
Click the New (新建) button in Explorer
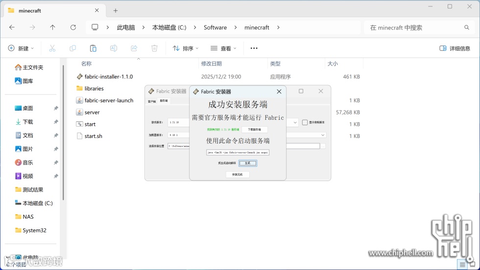(21, 48)
